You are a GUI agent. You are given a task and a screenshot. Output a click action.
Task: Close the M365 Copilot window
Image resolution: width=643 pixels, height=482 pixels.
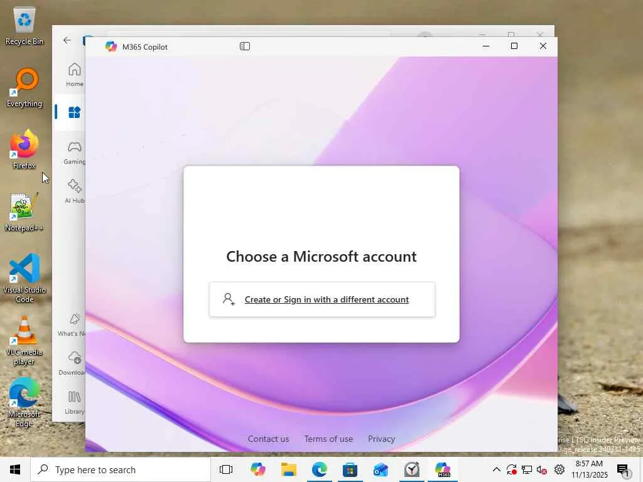[543, 46]
